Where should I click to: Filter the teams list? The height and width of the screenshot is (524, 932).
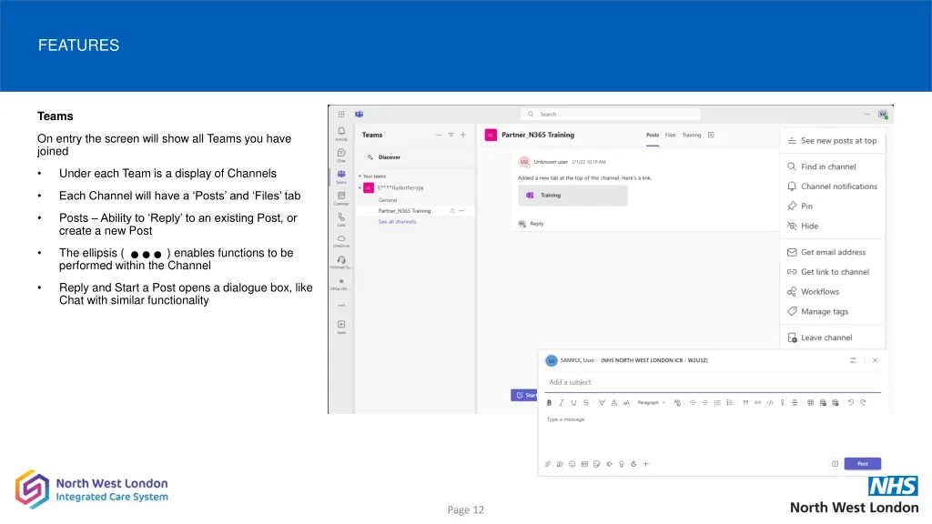click(x=451, y=135)
